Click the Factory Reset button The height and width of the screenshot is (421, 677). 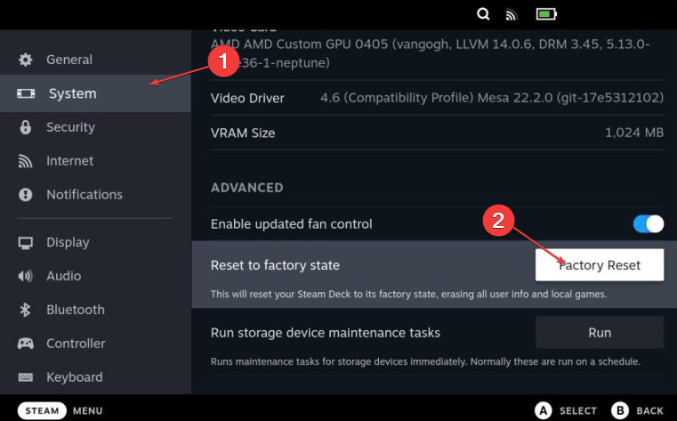(600, 265)
